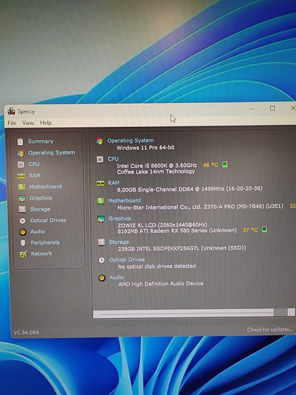Go to the RAM section in sidebar
Viewport: 296px width, 395px height.
pyautogui.click(x=34, y=176)
